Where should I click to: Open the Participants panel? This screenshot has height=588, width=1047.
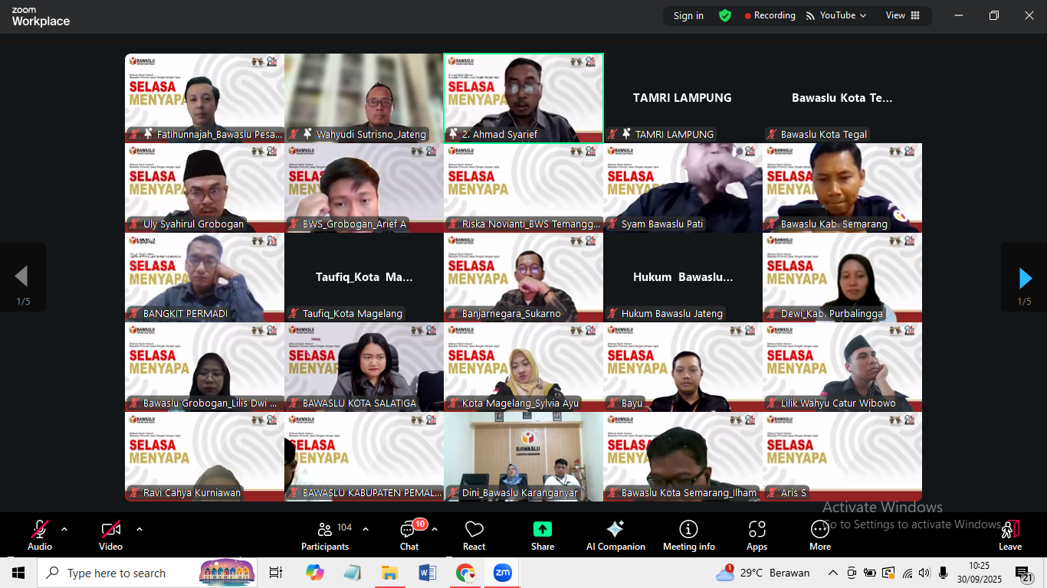tap(324, 534)
